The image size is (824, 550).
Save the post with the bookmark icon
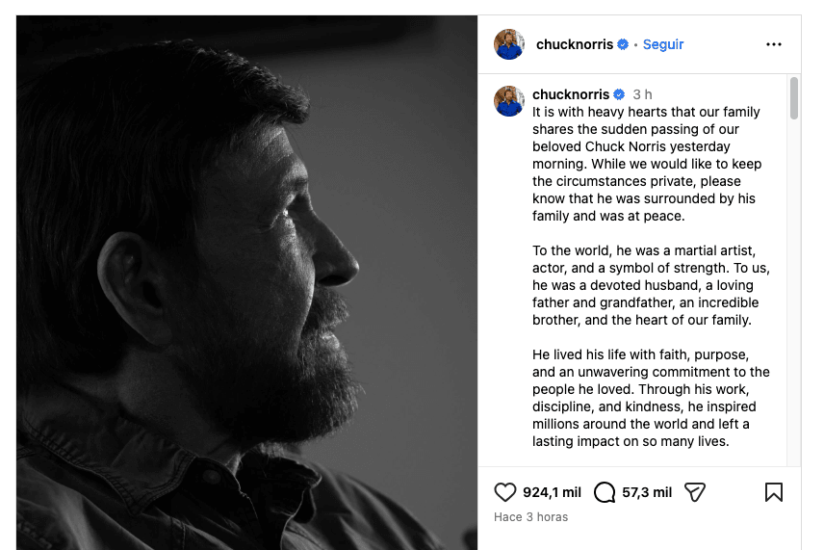coord(773,492)
